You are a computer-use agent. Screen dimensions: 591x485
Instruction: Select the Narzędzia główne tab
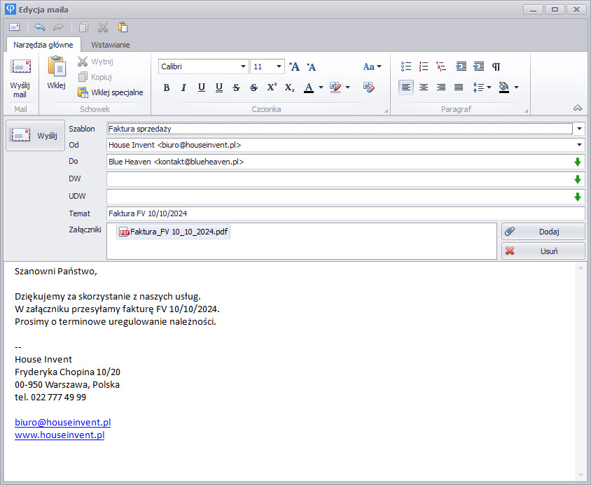pos(43,45)
